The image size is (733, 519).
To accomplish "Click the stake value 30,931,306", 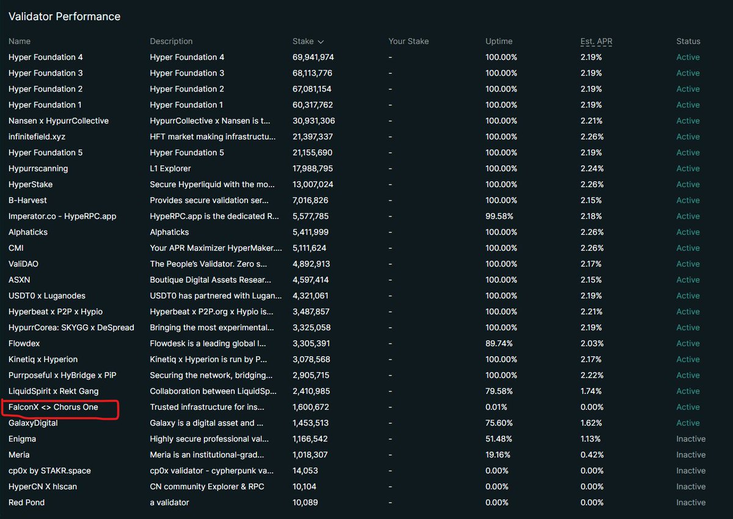I will (314, 121).
